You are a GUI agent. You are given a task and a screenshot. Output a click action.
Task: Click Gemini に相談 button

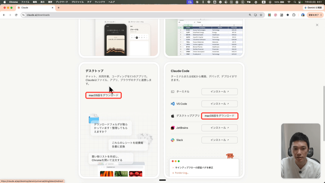(313, 8)
